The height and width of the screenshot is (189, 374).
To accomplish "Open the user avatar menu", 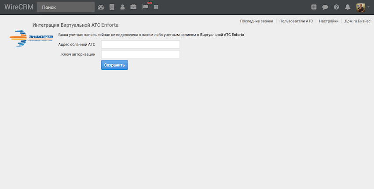I will pyautogui.click(x=363, y=7).
